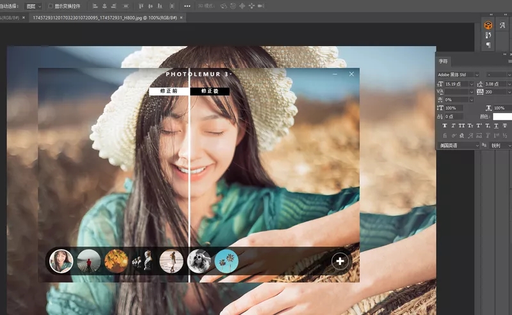
Task: Click the Faux Bold text style icon
Action: (x=444, y=125)
